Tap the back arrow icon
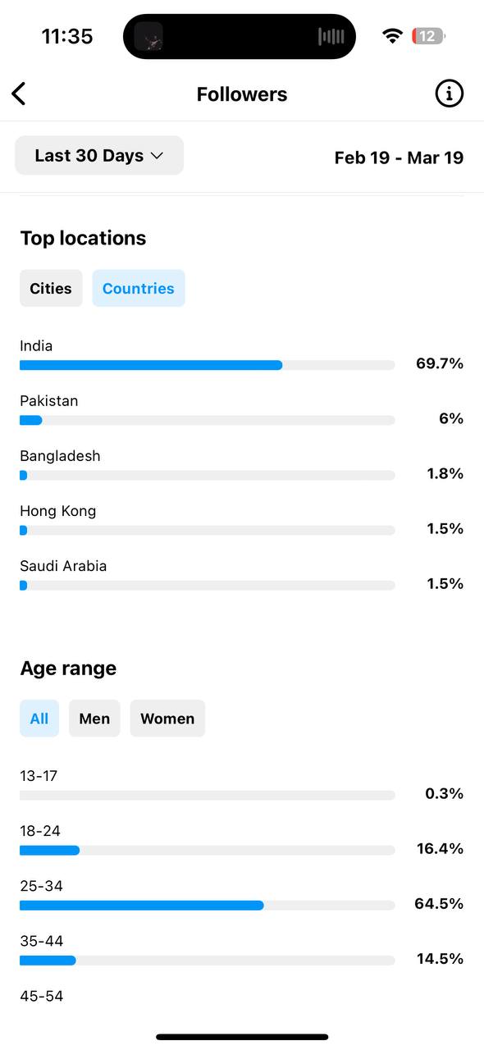This screenshot has width=484, height=1050. click(x=19, y=94)
